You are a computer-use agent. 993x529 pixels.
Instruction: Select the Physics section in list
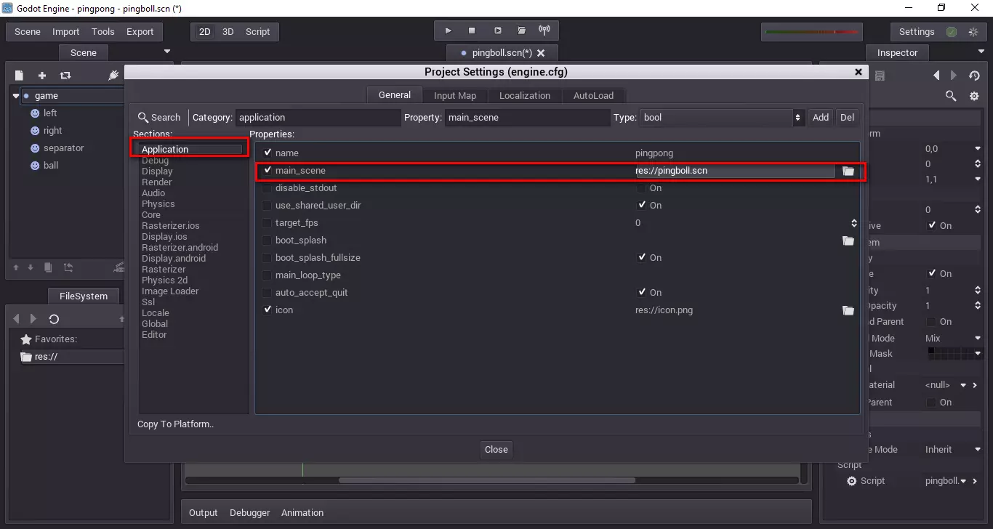[158, 204]
